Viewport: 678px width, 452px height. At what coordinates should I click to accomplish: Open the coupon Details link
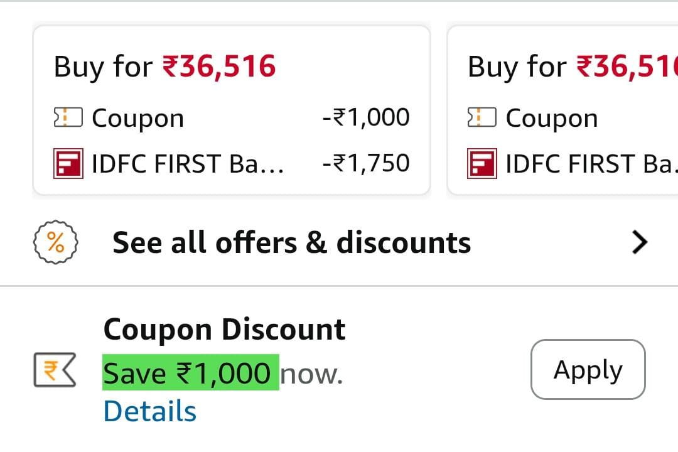149,411
